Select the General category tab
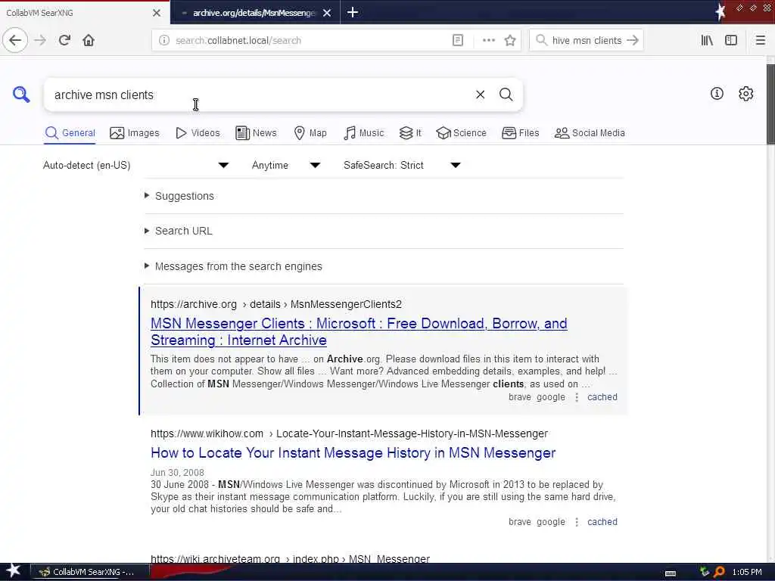This screenshot has width=775, height=581. pos(70,133)
